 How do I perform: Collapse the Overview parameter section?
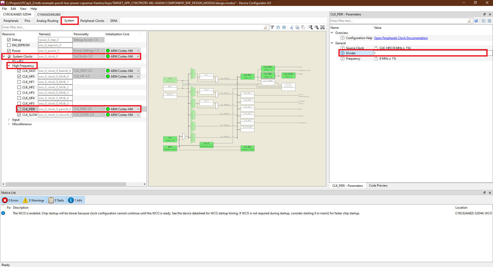(332, 33)
